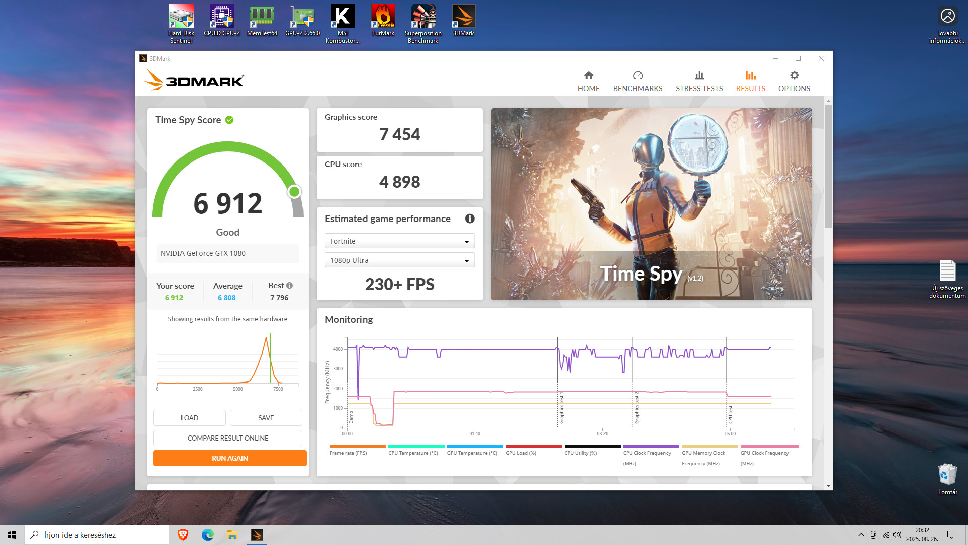Click the info icon next to Best score

click(290, 286)
